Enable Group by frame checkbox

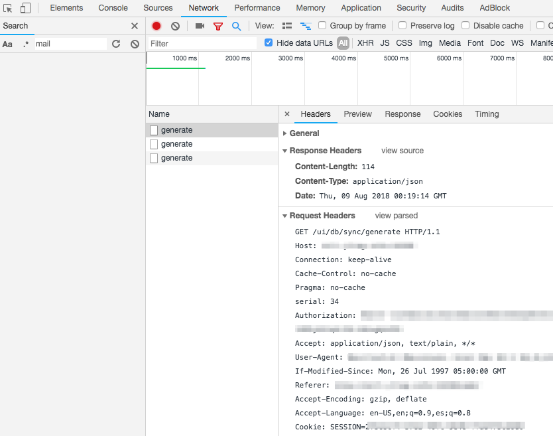coord(322,25)
